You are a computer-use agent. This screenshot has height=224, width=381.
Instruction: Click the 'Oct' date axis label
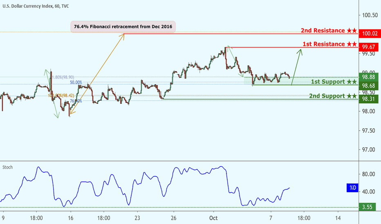pos(213,218)
